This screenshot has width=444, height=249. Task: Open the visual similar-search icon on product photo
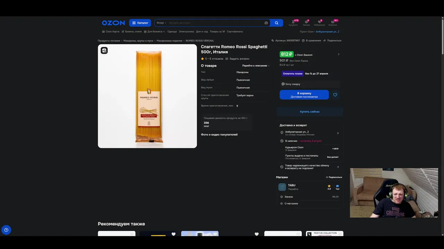pos(104,50)
